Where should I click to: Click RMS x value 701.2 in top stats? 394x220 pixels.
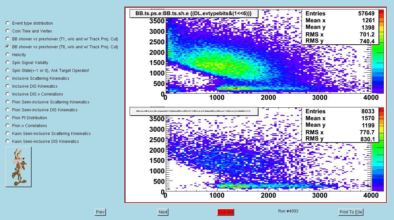point(367,34)
